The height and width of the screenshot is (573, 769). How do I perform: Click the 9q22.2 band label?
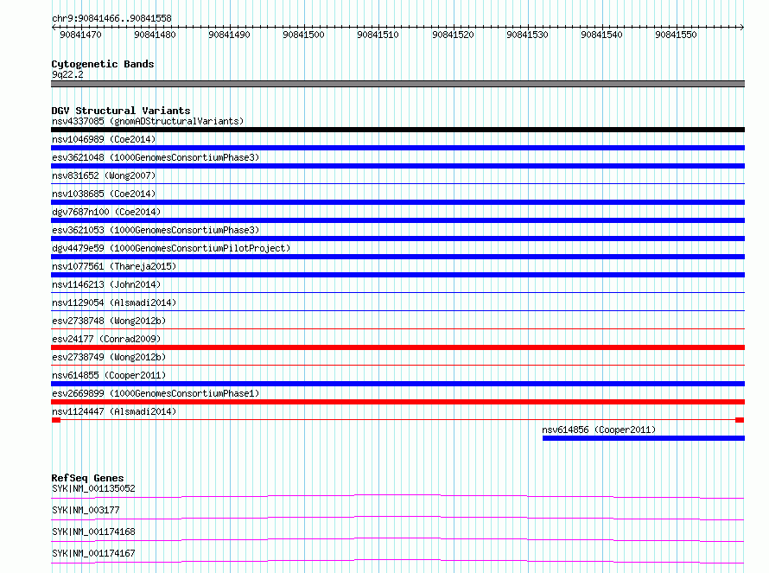pyautogui.click(x=67, y=74)
